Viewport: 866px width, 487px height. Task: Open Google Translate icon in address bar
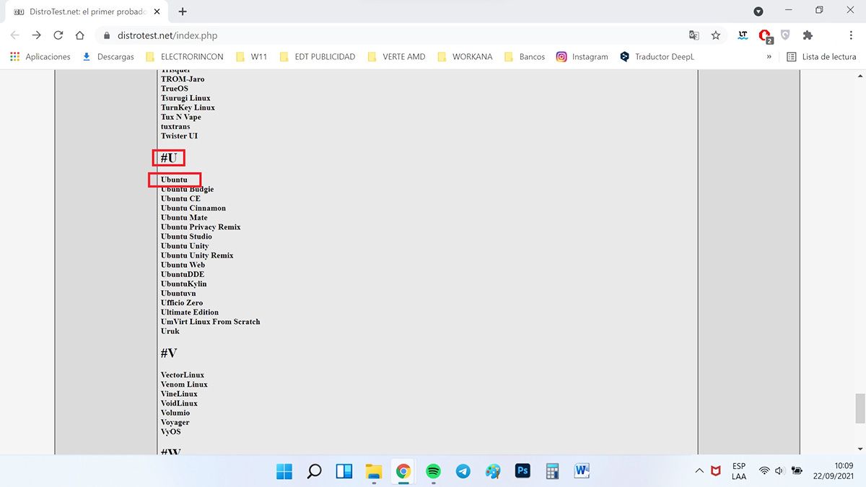pos(694,35)
